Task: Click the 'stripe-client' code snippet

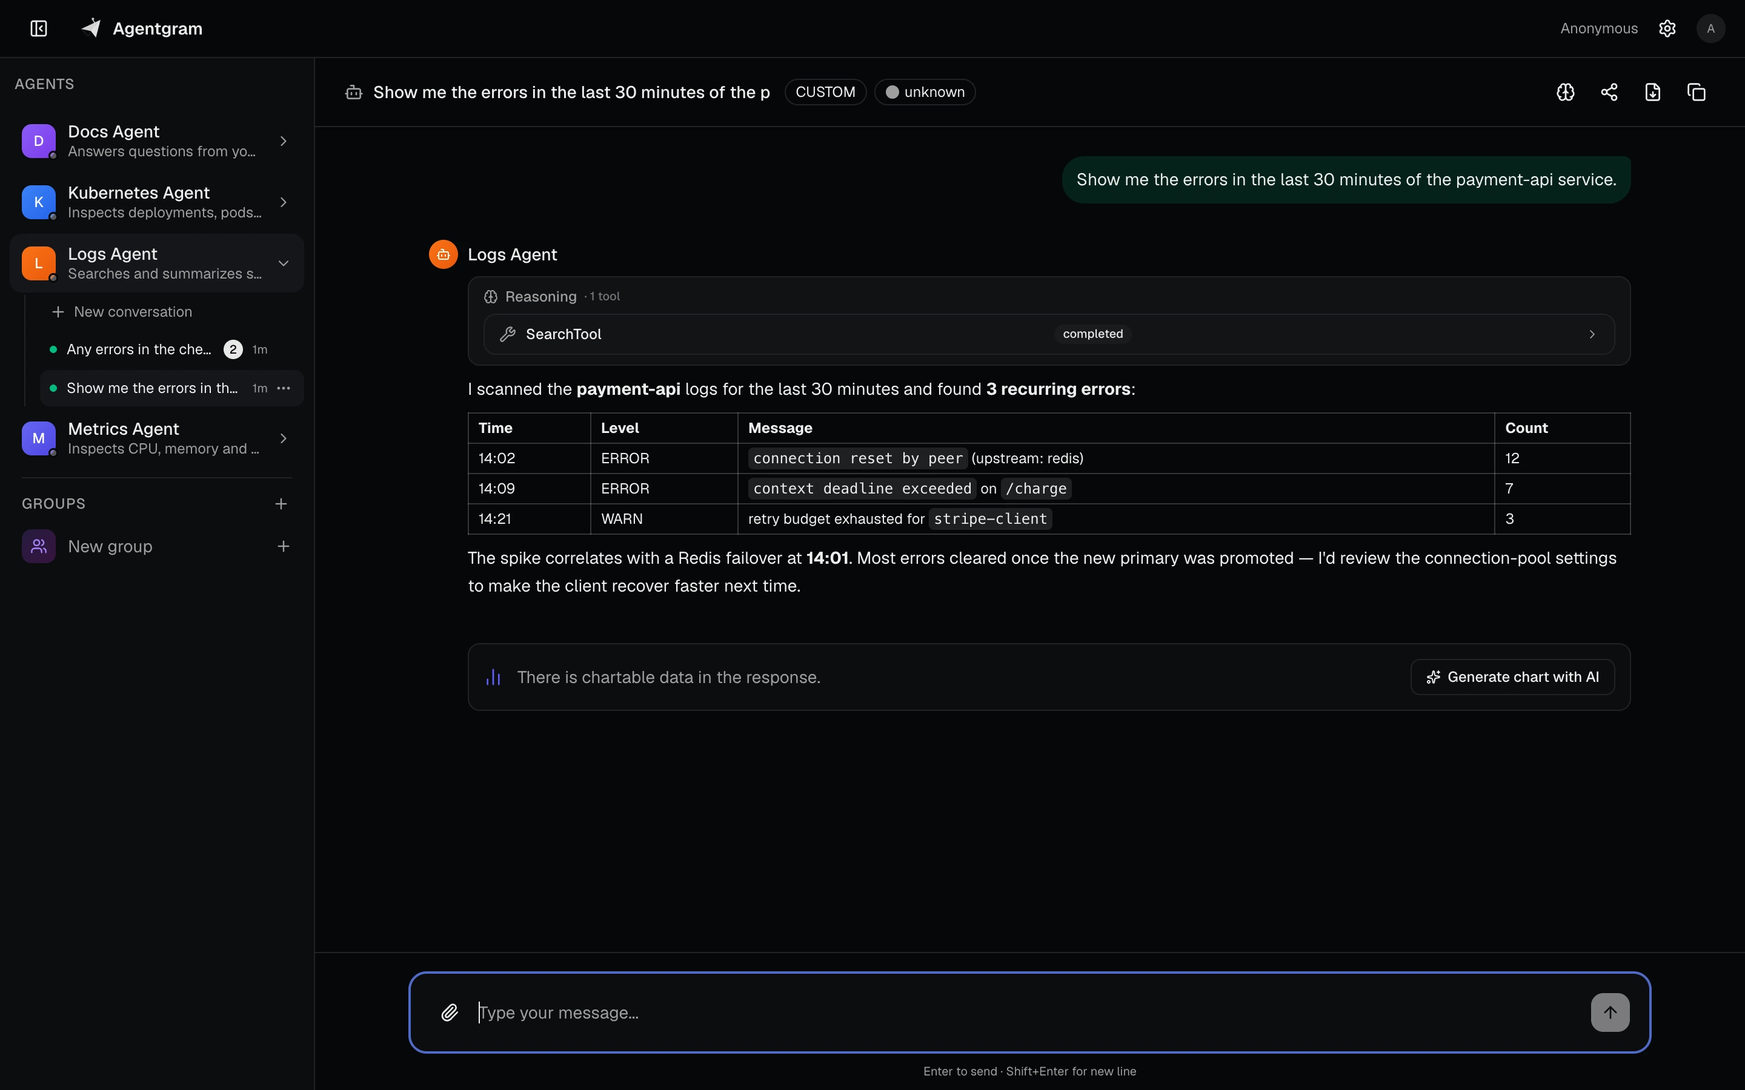Action: pyautogui.click(x=990, y=519)
